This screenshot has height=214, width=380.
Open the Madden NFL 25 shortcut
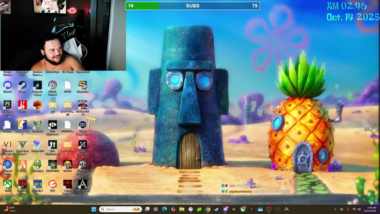point(83,108)
